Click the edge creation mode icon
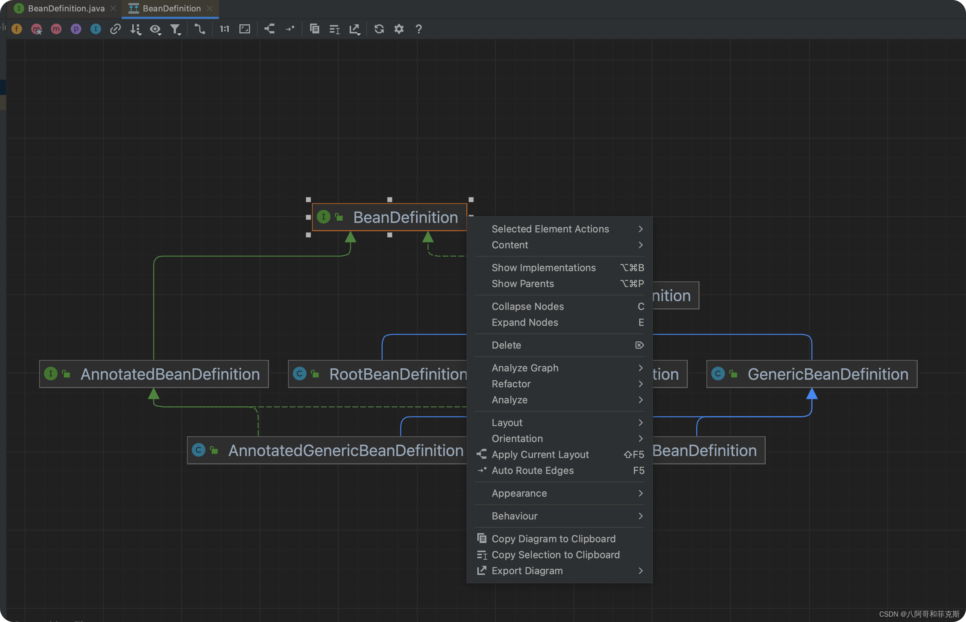 tap(199, 29)
